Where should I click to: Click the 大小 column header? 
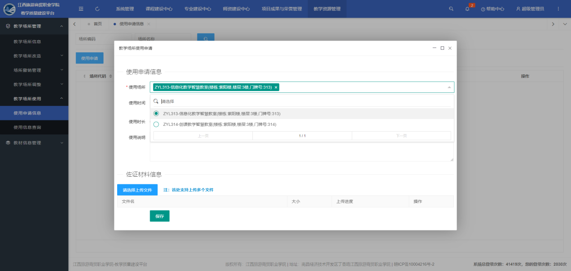click(x=309, y=202)
